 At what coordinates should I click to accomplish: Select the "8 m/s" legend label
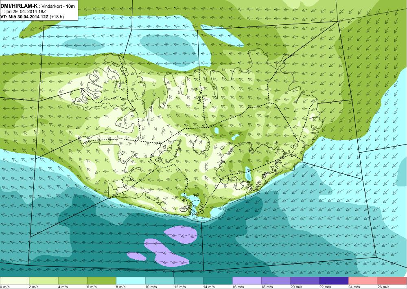[x=121, y=287]
